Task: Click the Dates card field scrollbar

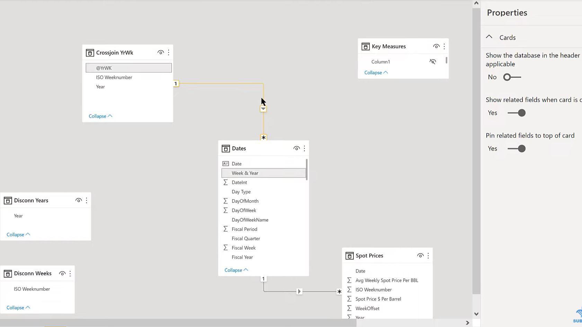Action: (307, 169)
